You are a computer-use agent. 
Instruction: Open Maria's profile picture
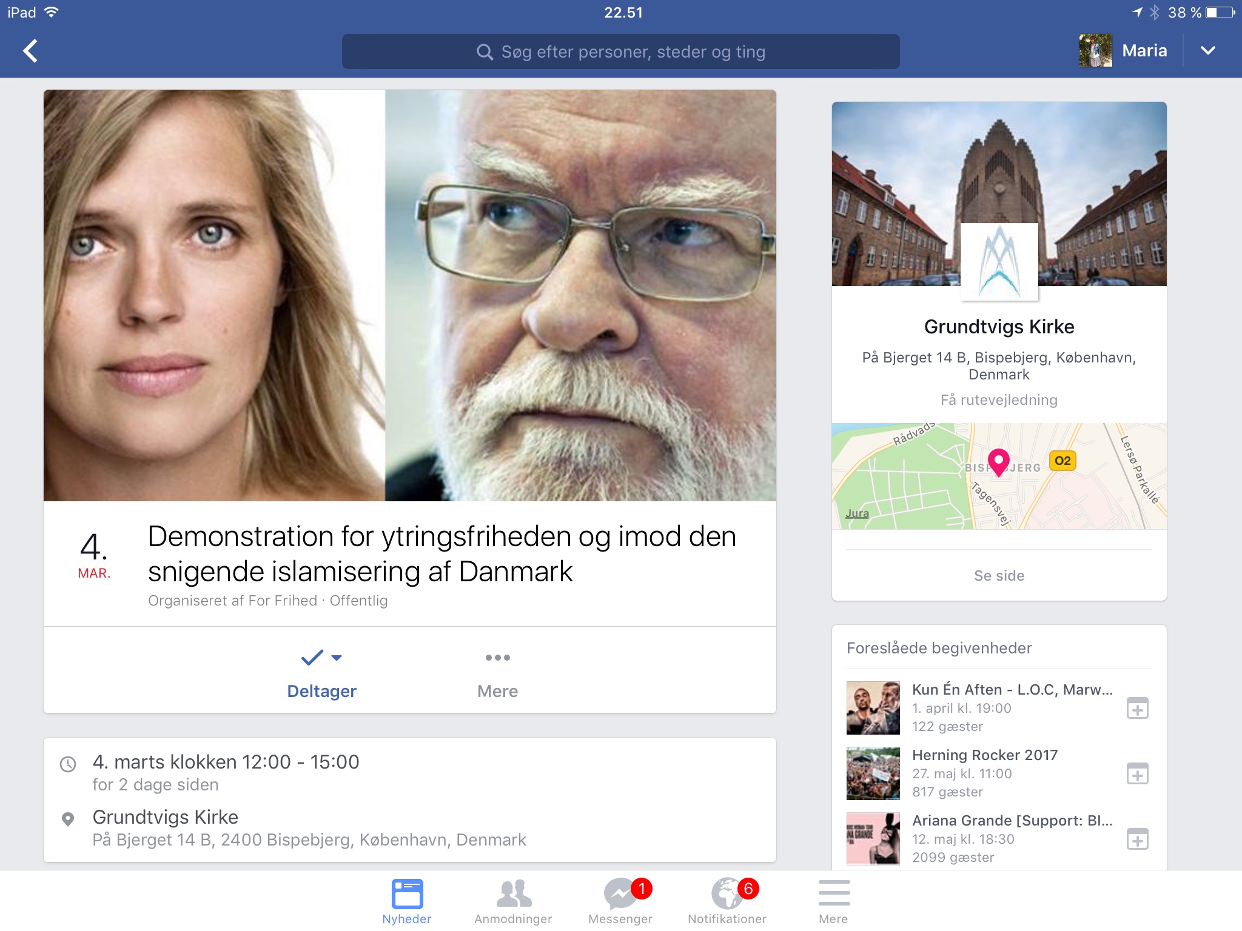[1095, 51]
